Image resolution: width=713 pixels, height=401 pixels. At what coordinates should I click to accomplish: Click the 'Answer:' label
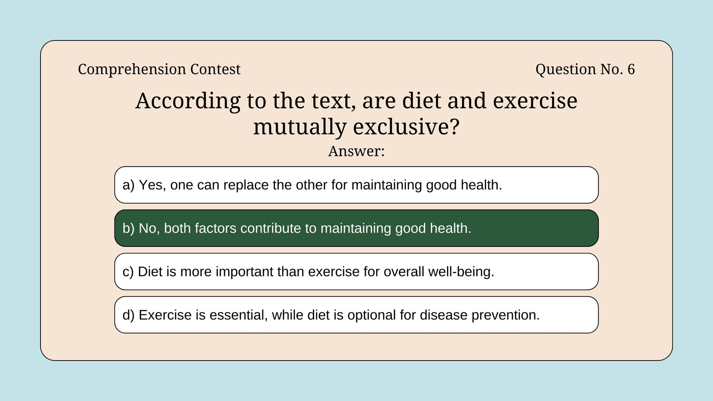[x=356, y=151]
